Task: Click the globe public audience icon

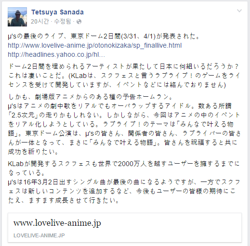Action: 79,22
